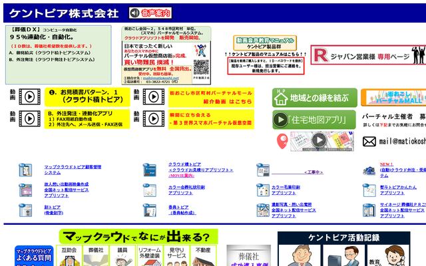The width and height of the screenshot is (426, 266).
Task: Open 熨斗トピアかんたん アプリソフト link
Action: (398, 190)
